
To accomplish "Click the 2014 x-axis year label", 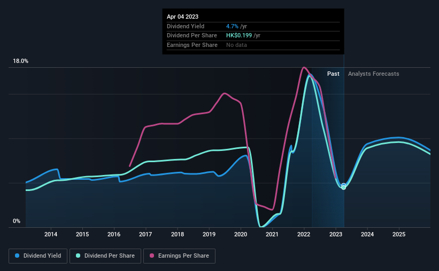I will 51,234.
